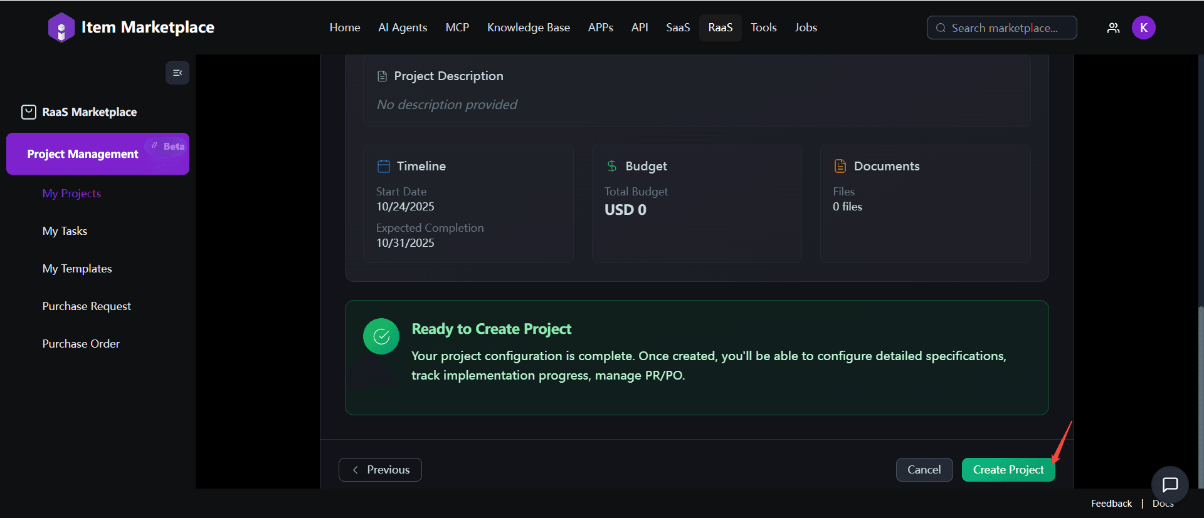Open Knowledge Base from top navigation

(x=528, y=28)
